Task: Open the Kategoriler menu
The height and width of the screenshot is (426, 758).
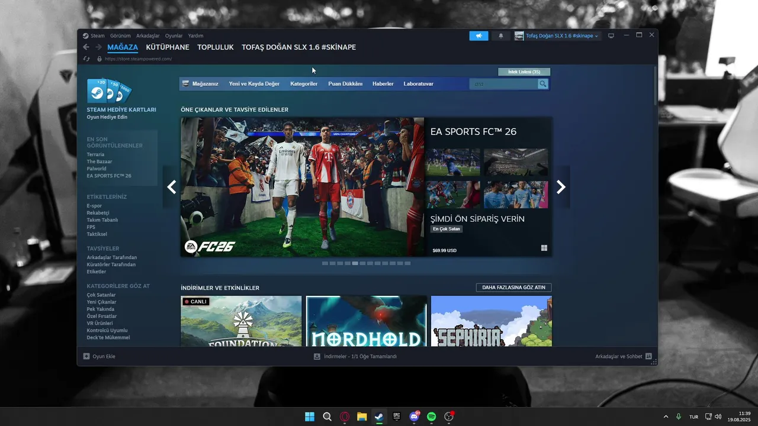Action: (304, 84)
